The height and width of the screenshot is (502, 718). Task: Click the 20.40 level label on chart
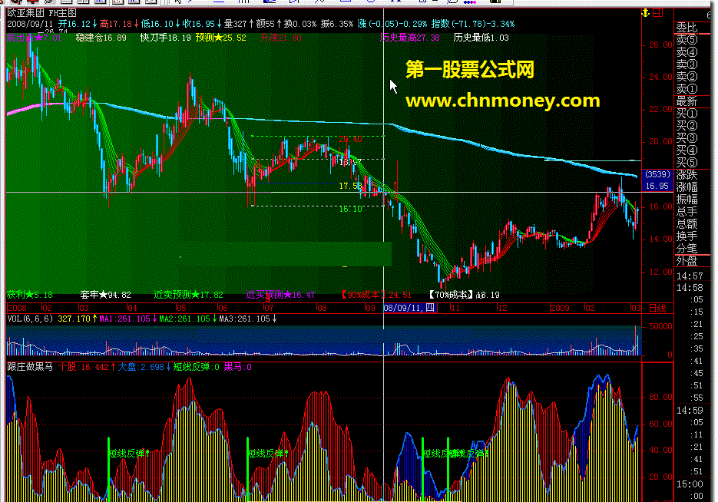tap(350, 139)
